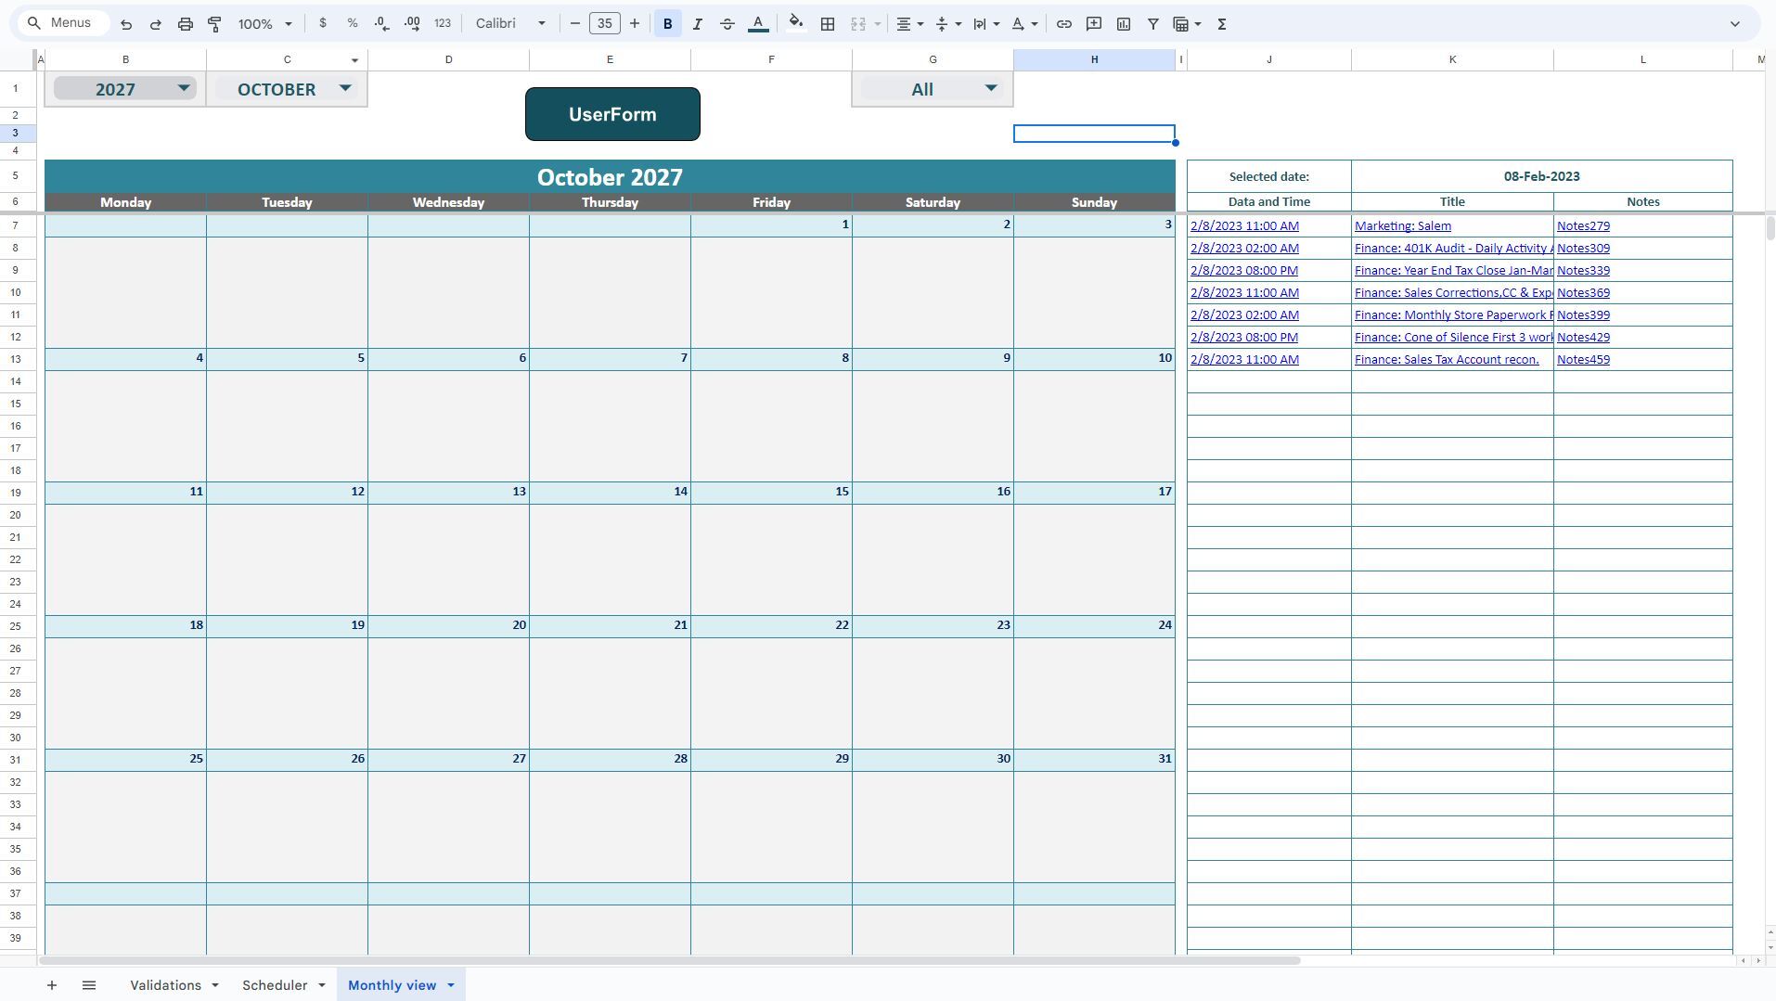Open Validations tab options arrow
Screen dimensions: 1776x1001
[x=215, y=985]
